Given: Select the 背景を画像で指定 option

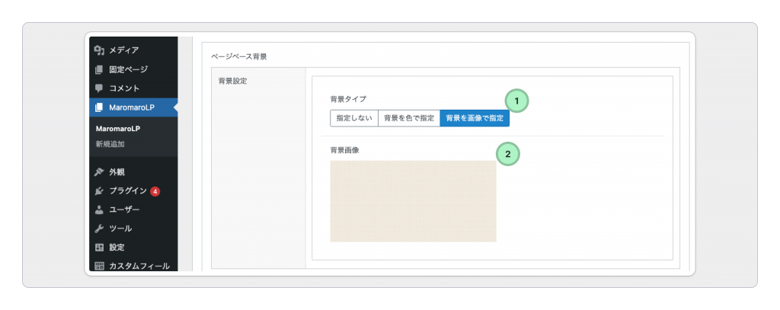Looking at the screenshot, I should pyautogui.click(x=475, y=118).
